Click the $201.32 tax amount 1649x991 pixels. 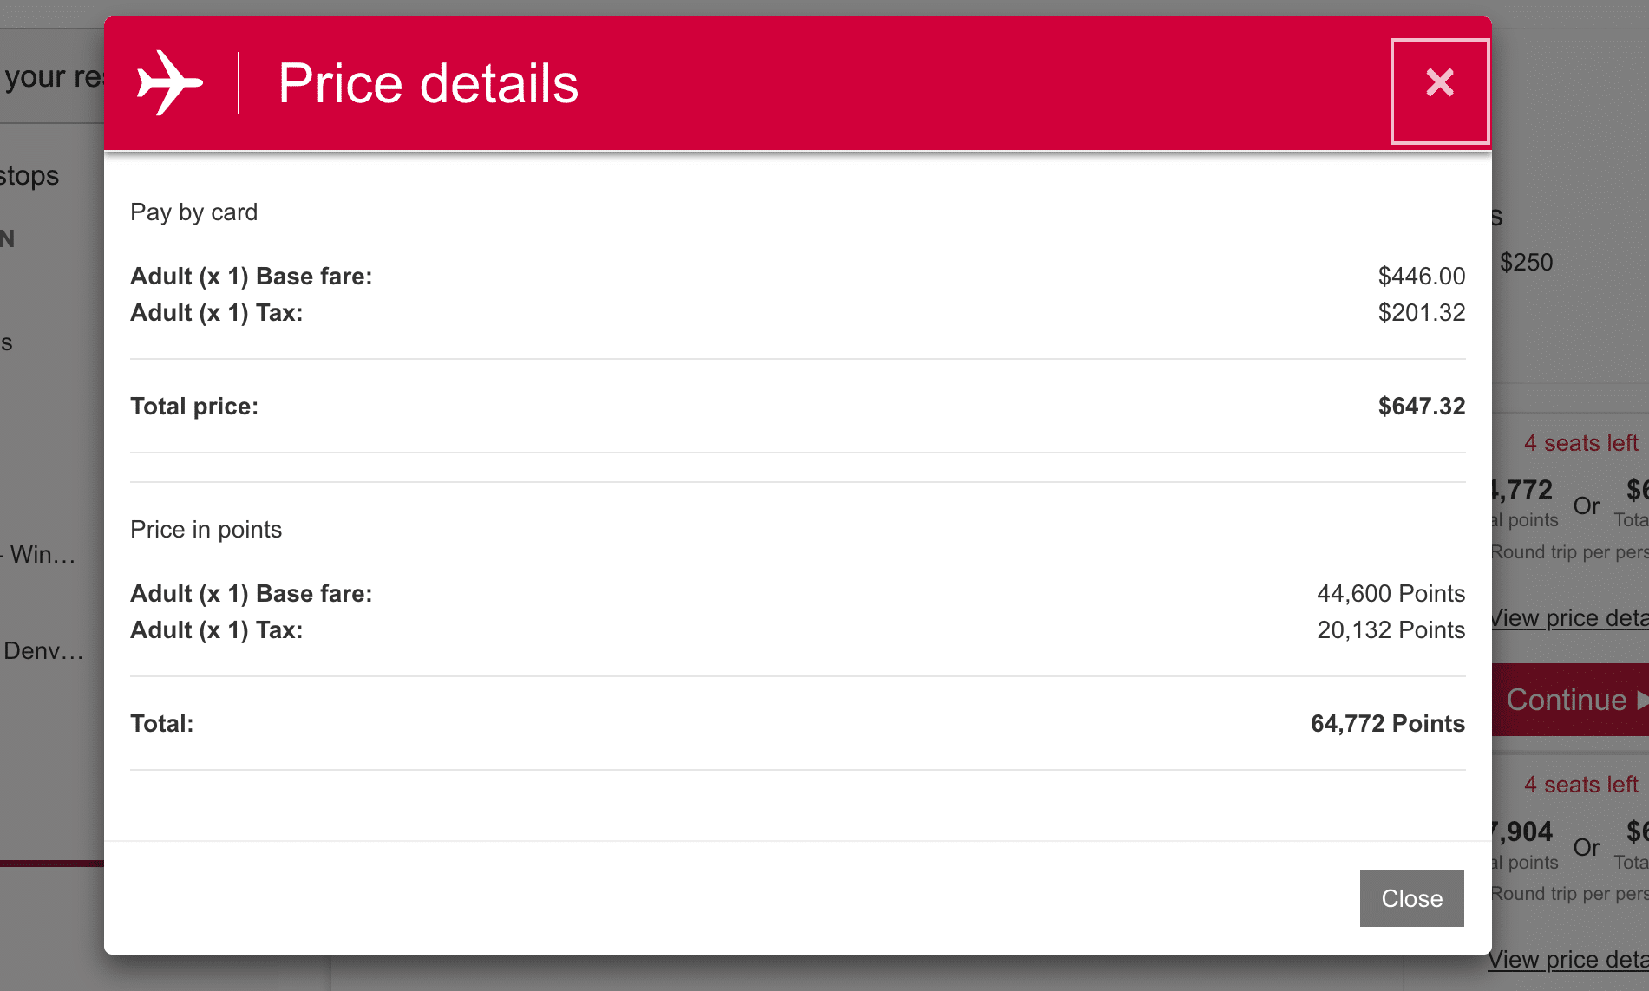(1421, 313)
